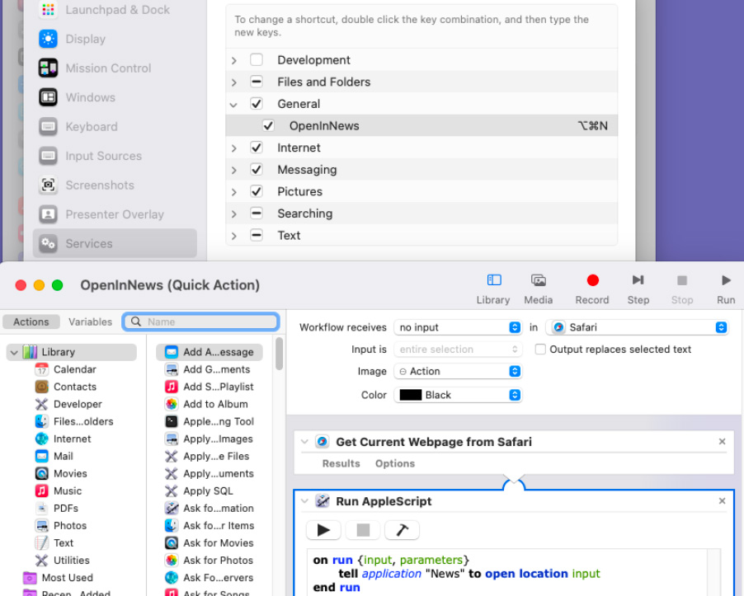Click the action list scrollbar
744x596 pixels.
pos(279,354)
